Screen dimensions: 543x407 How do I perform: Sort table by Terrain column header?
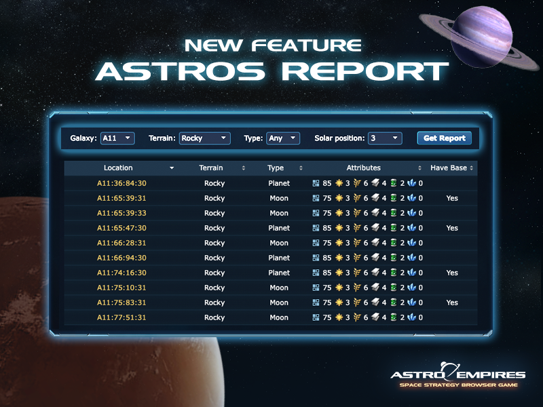pos(211,168)
